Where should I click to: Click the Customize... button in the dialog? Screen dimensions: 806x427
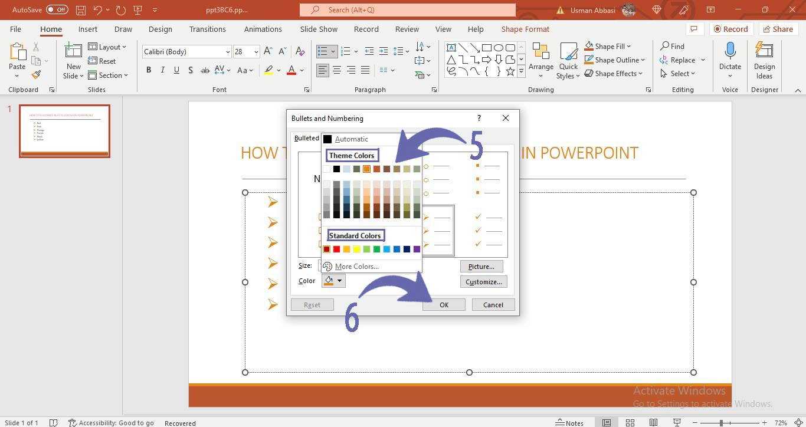tap(484, 282)
